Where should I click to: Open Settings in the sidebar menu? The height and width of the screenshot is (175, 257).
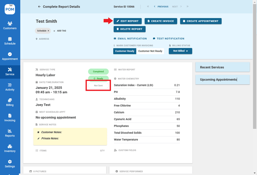[10, 164]
